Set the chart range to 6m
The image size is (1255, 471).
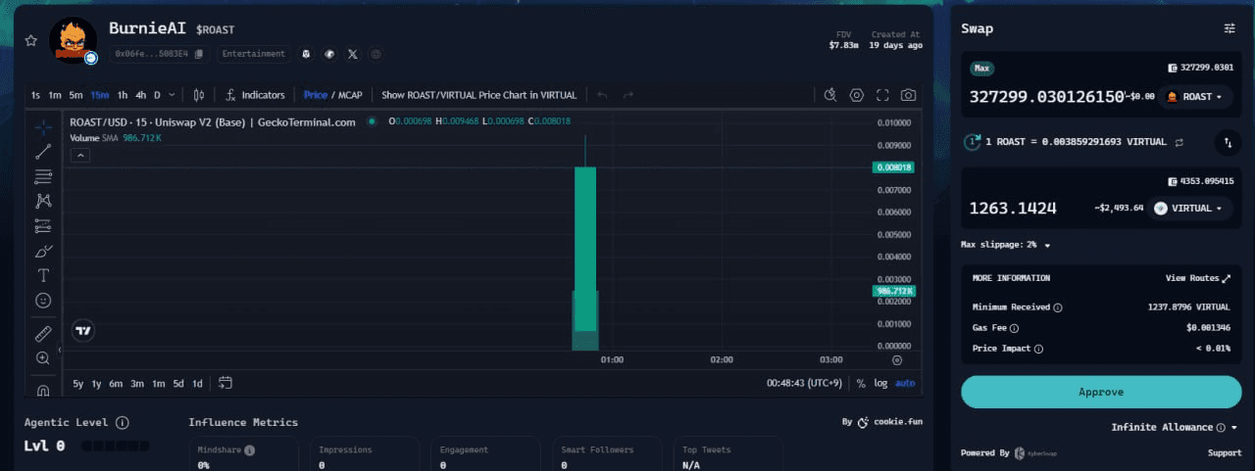coord(116,383)
